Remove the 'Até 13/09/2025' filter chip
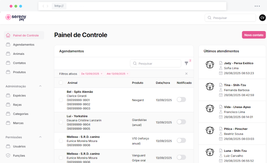This screenshot has height=163, width=267. tap(127, 74)
